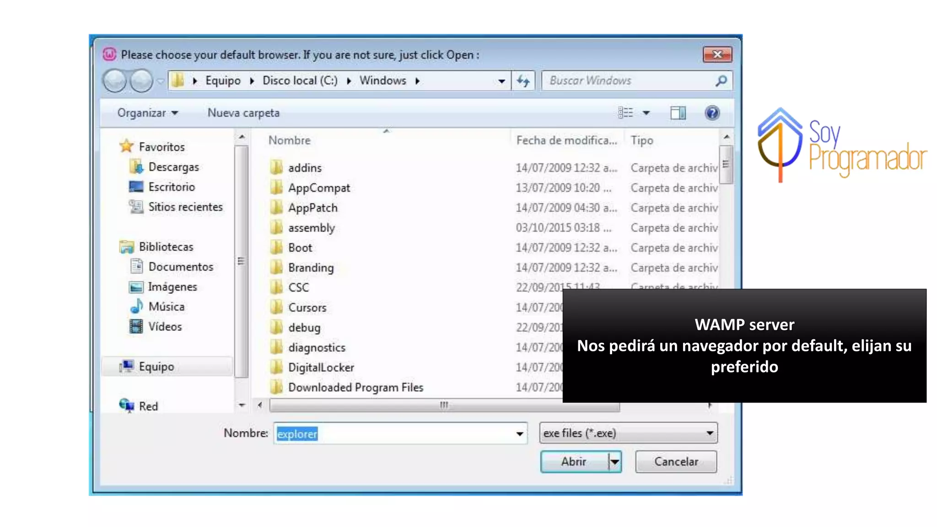The image size is (937, 527).
Task: Sort by Fecha de modificación column header
Action: point(566,140)
